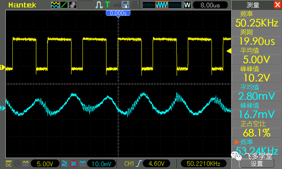The width and height of the screenshot is (282, 169).
Task: Select channel 2 ground marker on left edge
Action: point(2,108)
